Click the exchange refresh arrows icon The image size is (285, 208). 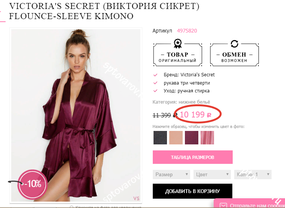(x=234, y=44)
